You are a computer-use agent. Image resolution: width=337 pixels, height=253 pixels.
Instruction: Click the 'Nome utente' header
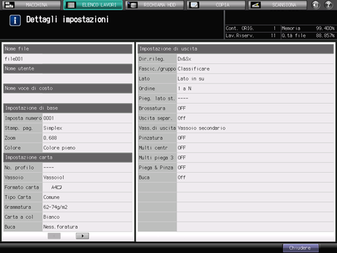click(68, 68)
